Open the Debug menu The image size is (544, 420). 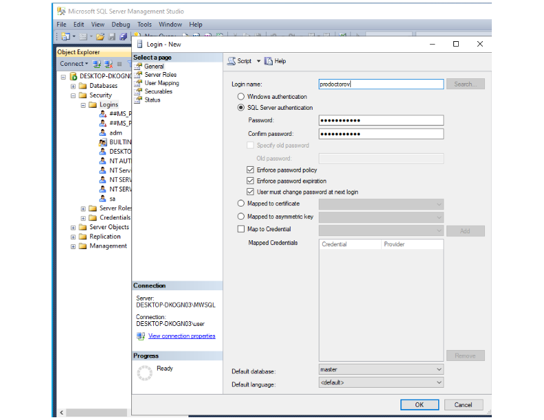(121, 25)
